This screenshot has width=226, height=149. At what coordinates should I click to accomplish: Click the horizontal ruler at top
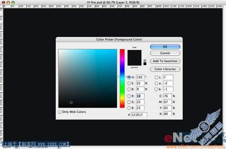pyautogui.click(x=113, y=6)
